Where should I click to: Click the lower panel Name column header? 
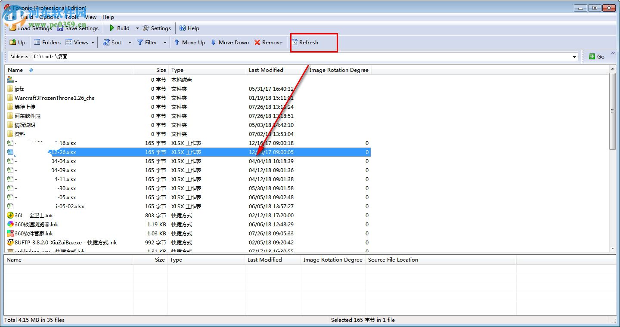68,260
